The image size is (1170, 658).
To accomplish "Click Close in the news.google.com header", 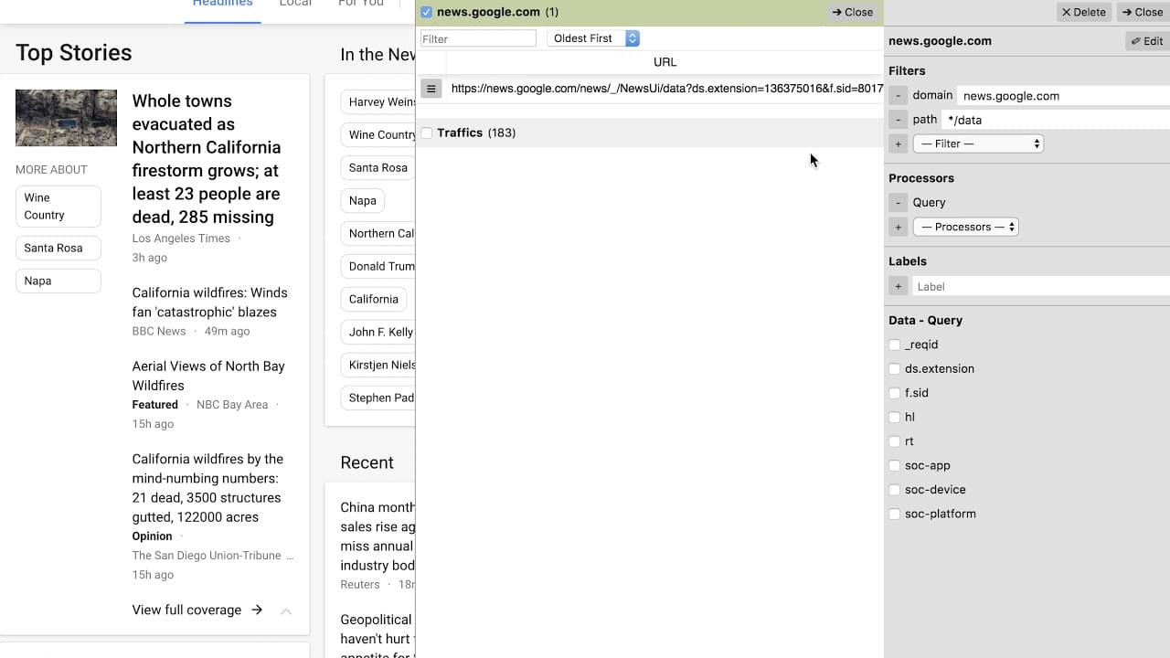I will point(852,12).
